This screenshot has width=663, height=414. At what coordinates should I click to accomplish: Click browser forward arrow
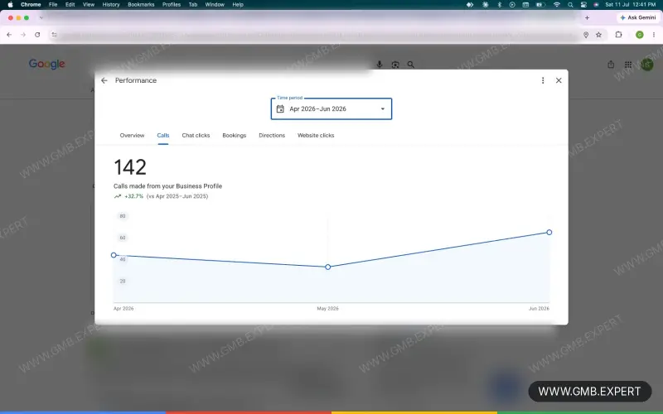click(x=23, y=35)
